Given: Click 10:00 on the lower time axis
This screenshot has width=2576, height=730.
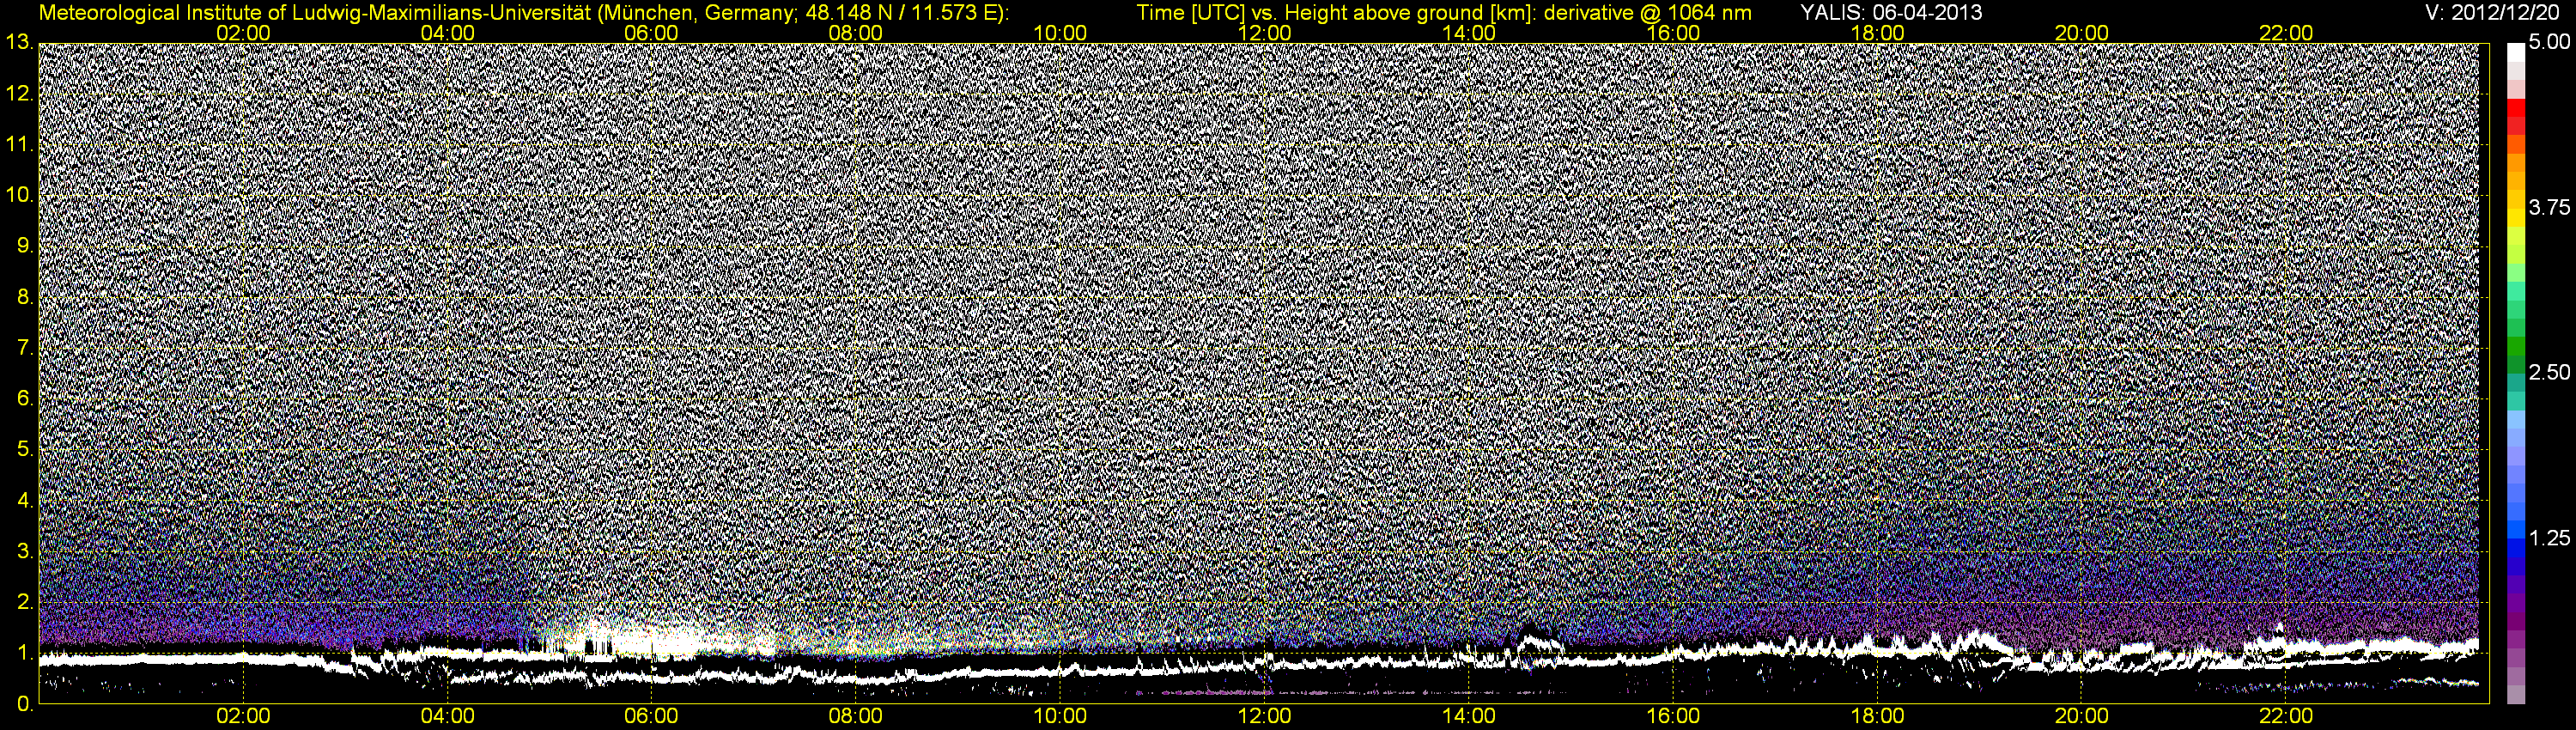Looking at the screenshot, I should tap(1060, 717).
